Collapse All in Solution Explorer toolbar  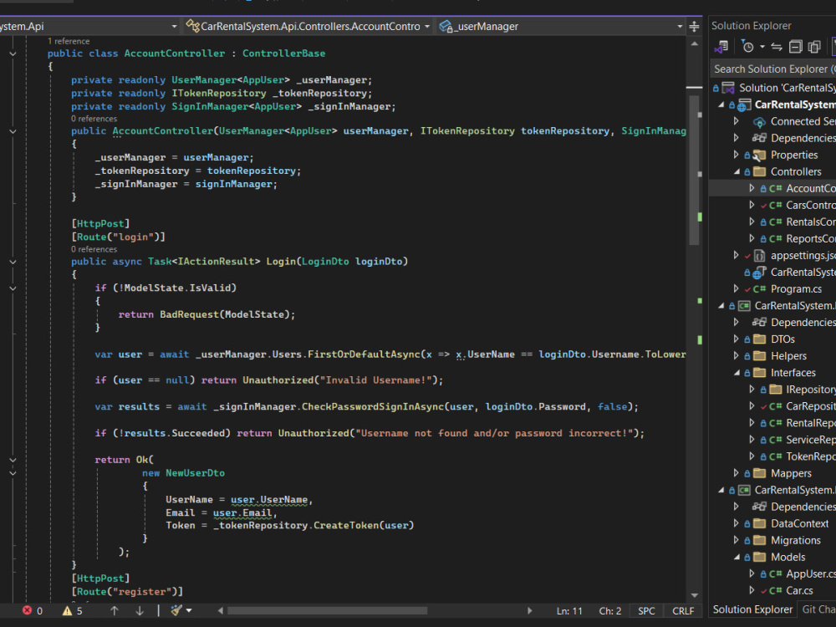[796, 47]
